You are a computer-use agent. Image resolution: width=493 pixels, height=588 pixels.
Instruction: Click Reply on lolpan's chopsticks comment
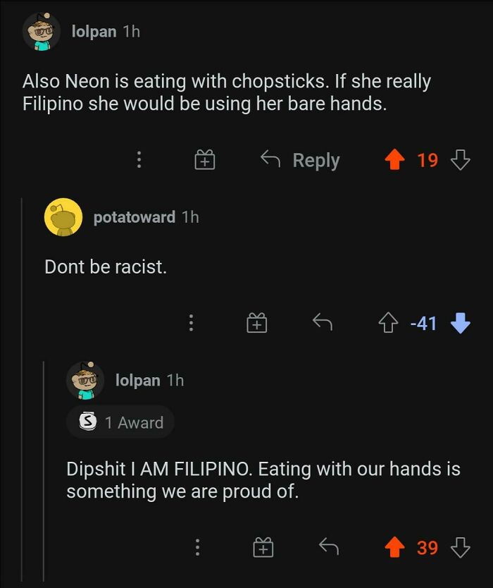[x=306, y=160]
